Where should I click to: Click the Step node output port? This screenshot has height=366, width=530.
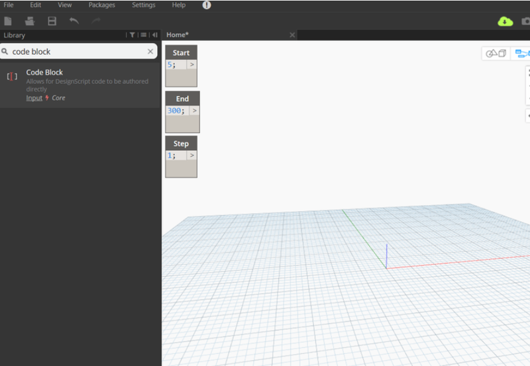point(191,156)
